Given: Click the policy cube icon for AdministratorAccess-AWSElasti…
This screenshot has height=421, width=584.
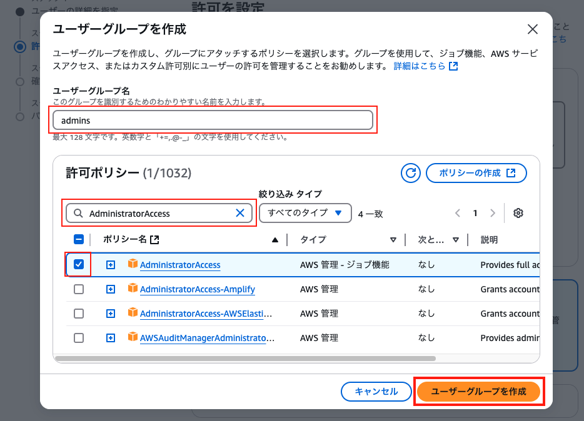Looking at the screenshot, I should [133, 312].
